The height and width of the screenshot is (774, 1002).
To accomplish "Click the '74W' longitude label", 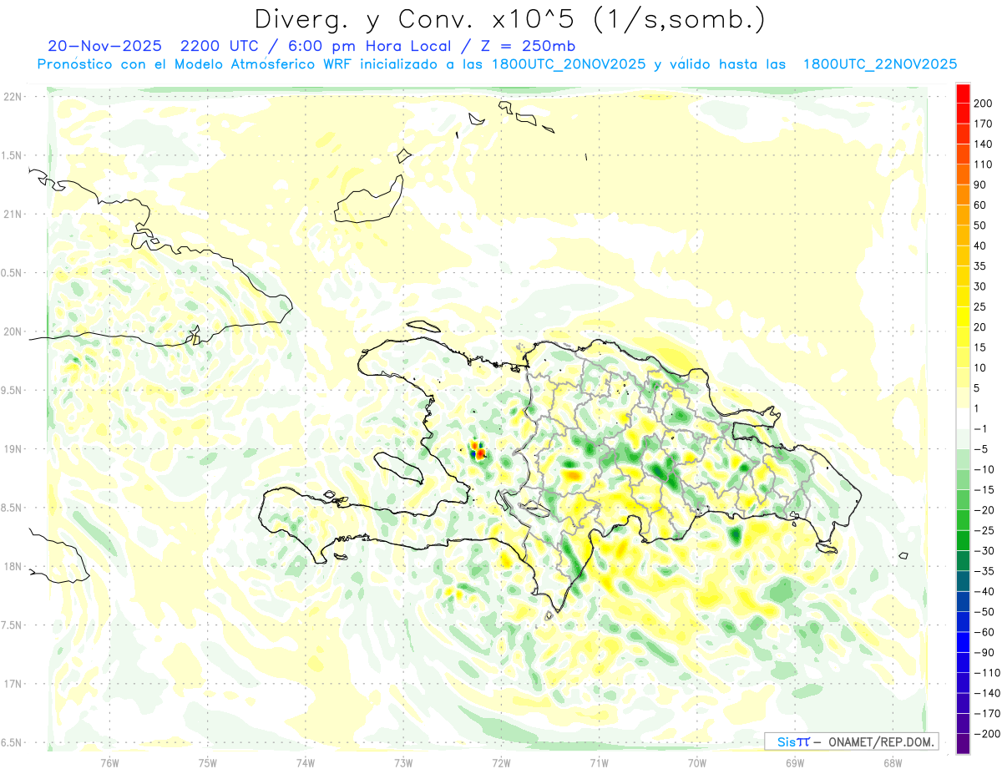I will tap(306, 762).
